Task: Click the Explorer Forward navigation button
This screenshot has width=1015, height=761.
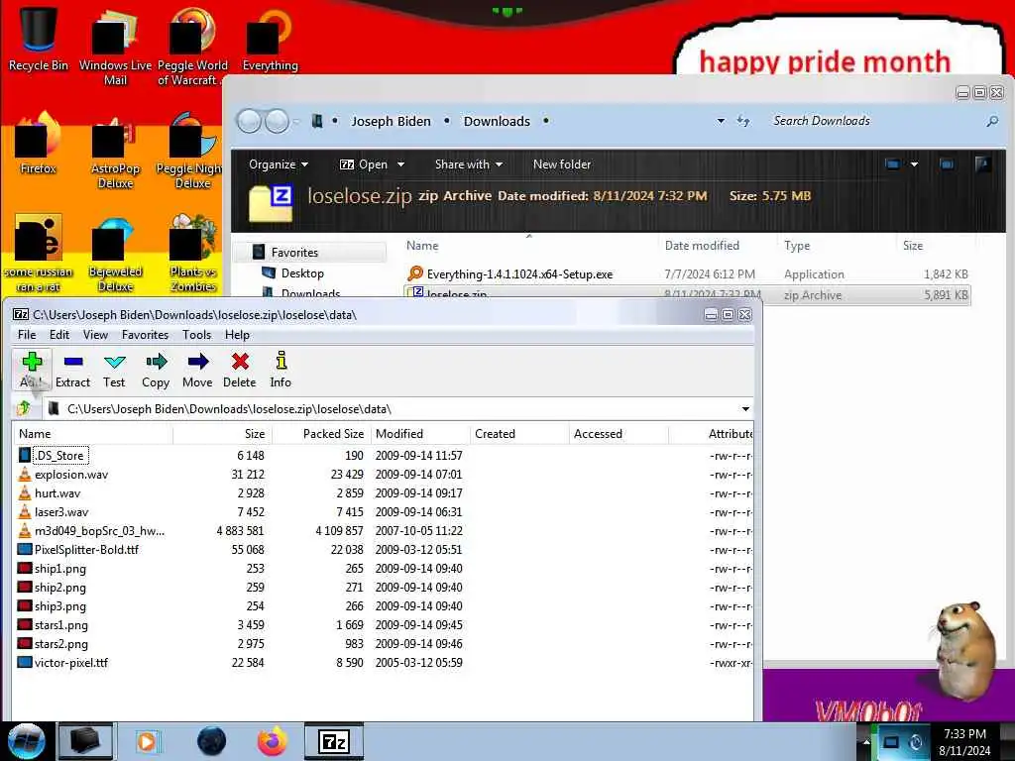Action: [x=278, y=121]
